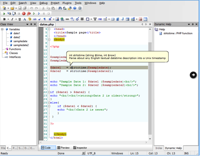
Task: Open the Class View panel dropdown menu
Action: tap(27, 24)
